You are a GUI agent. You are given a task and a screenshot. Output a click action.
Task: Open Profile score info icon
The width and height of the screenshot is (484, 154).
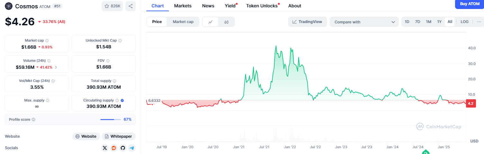tap(33, 119)
